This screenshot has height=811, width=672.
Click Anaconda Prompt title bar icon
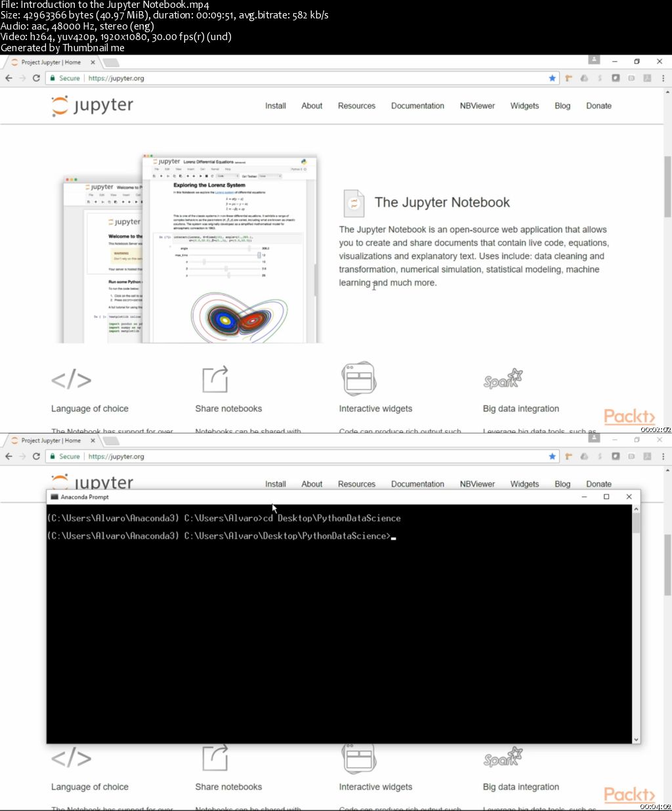54,497
